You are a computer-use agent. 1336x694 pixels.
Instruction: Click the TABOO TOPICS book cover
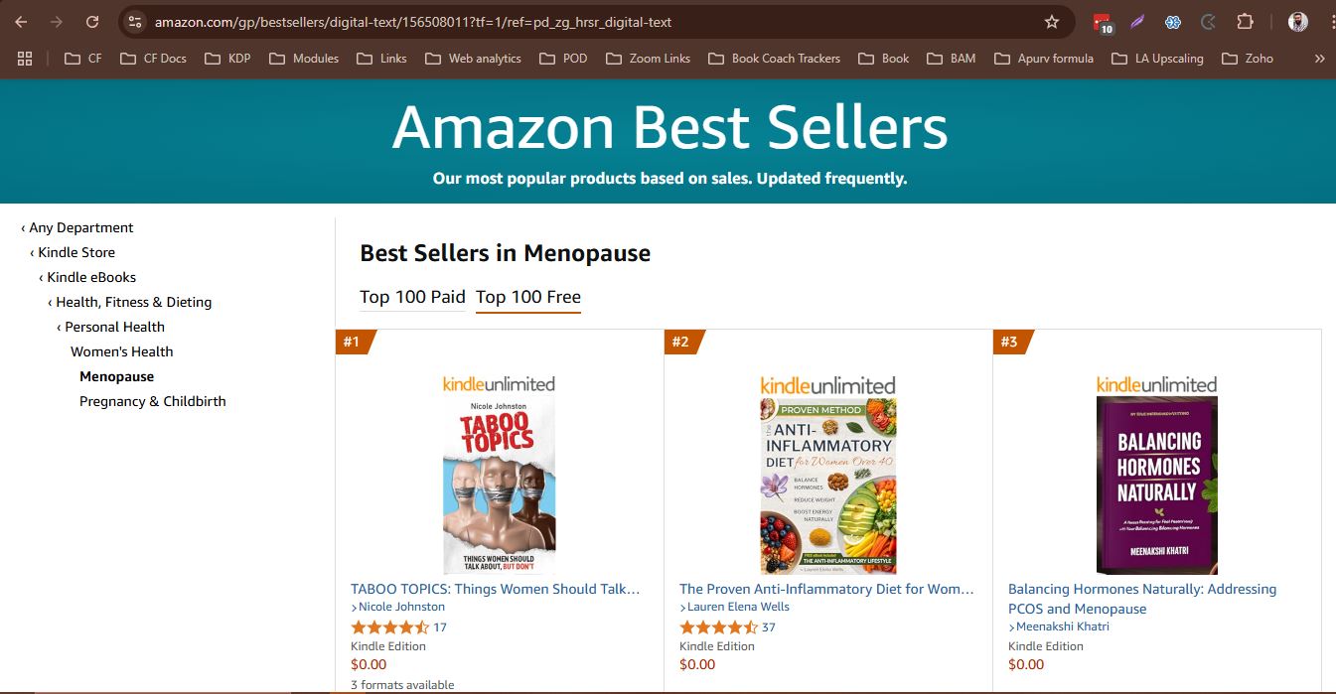tap(499, 486)
